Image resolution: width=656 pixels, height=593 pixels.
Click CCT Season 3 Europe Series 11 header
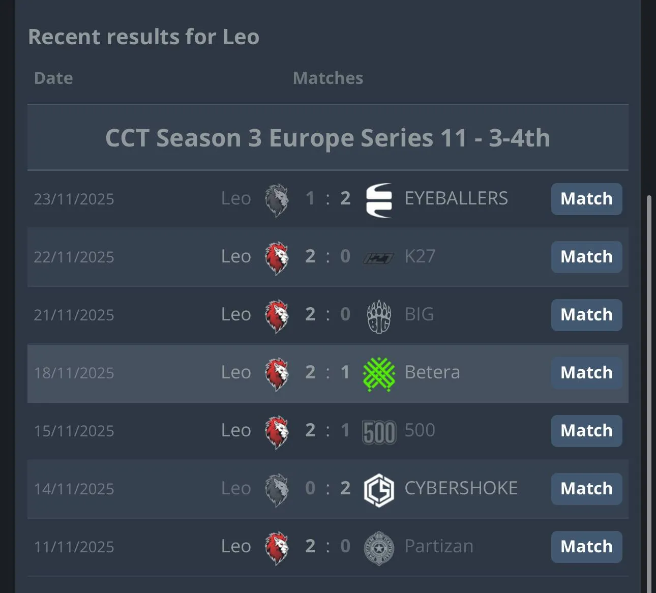coord(327,138)
